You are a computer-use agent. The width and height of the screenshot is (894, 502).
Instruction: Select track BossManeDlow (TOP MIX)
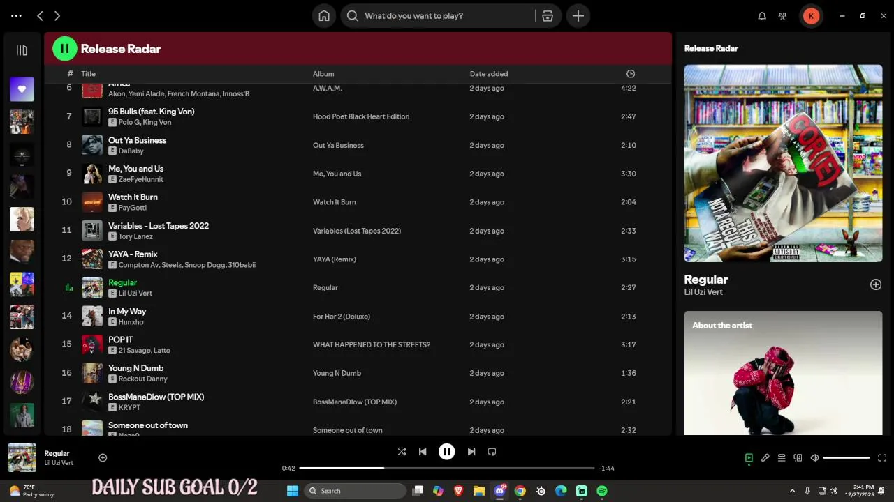pyautogui.click(x=156, y=397)
